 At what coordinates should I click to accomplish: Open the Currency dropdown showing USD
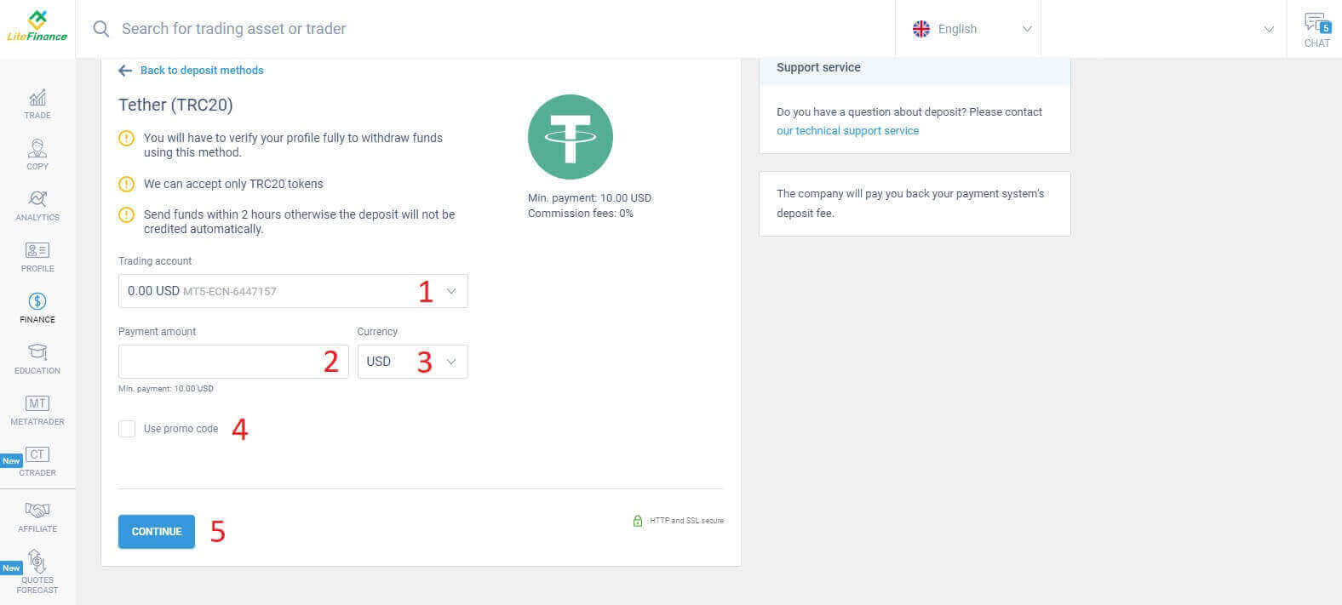click(x=412, y=361)
